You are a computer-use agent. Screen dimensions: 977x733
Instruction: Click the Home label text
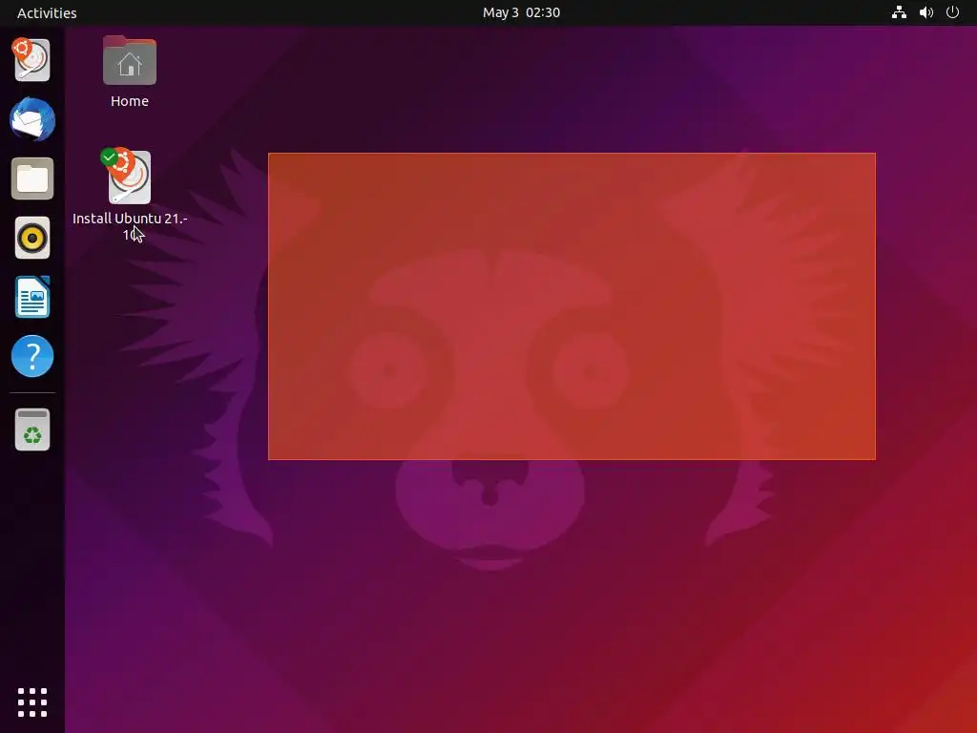(x=130, y=101)
